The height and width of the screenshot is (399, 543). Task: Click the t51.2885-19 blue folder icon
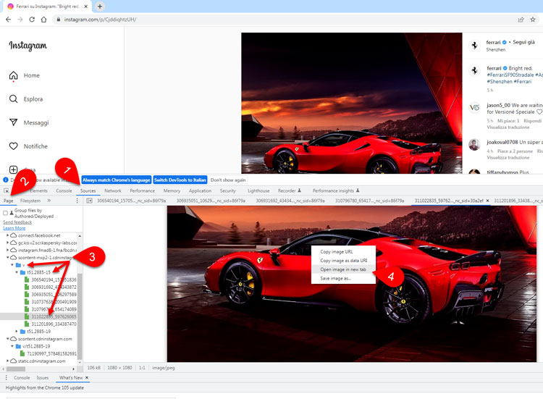tap(22, 332)
